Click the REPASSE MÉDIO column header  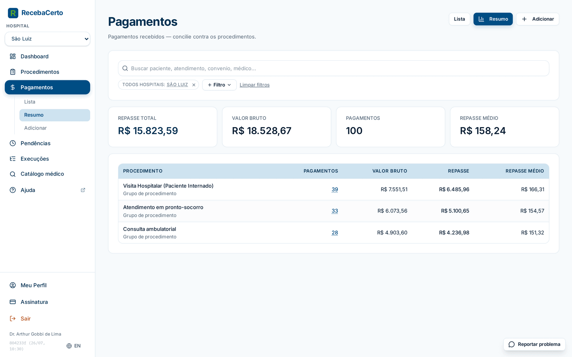pyautogui.click(x=525, y=171)
